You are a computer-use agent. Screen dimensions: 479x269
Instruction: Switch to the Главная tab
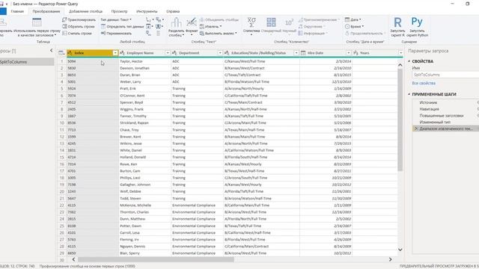17,11
